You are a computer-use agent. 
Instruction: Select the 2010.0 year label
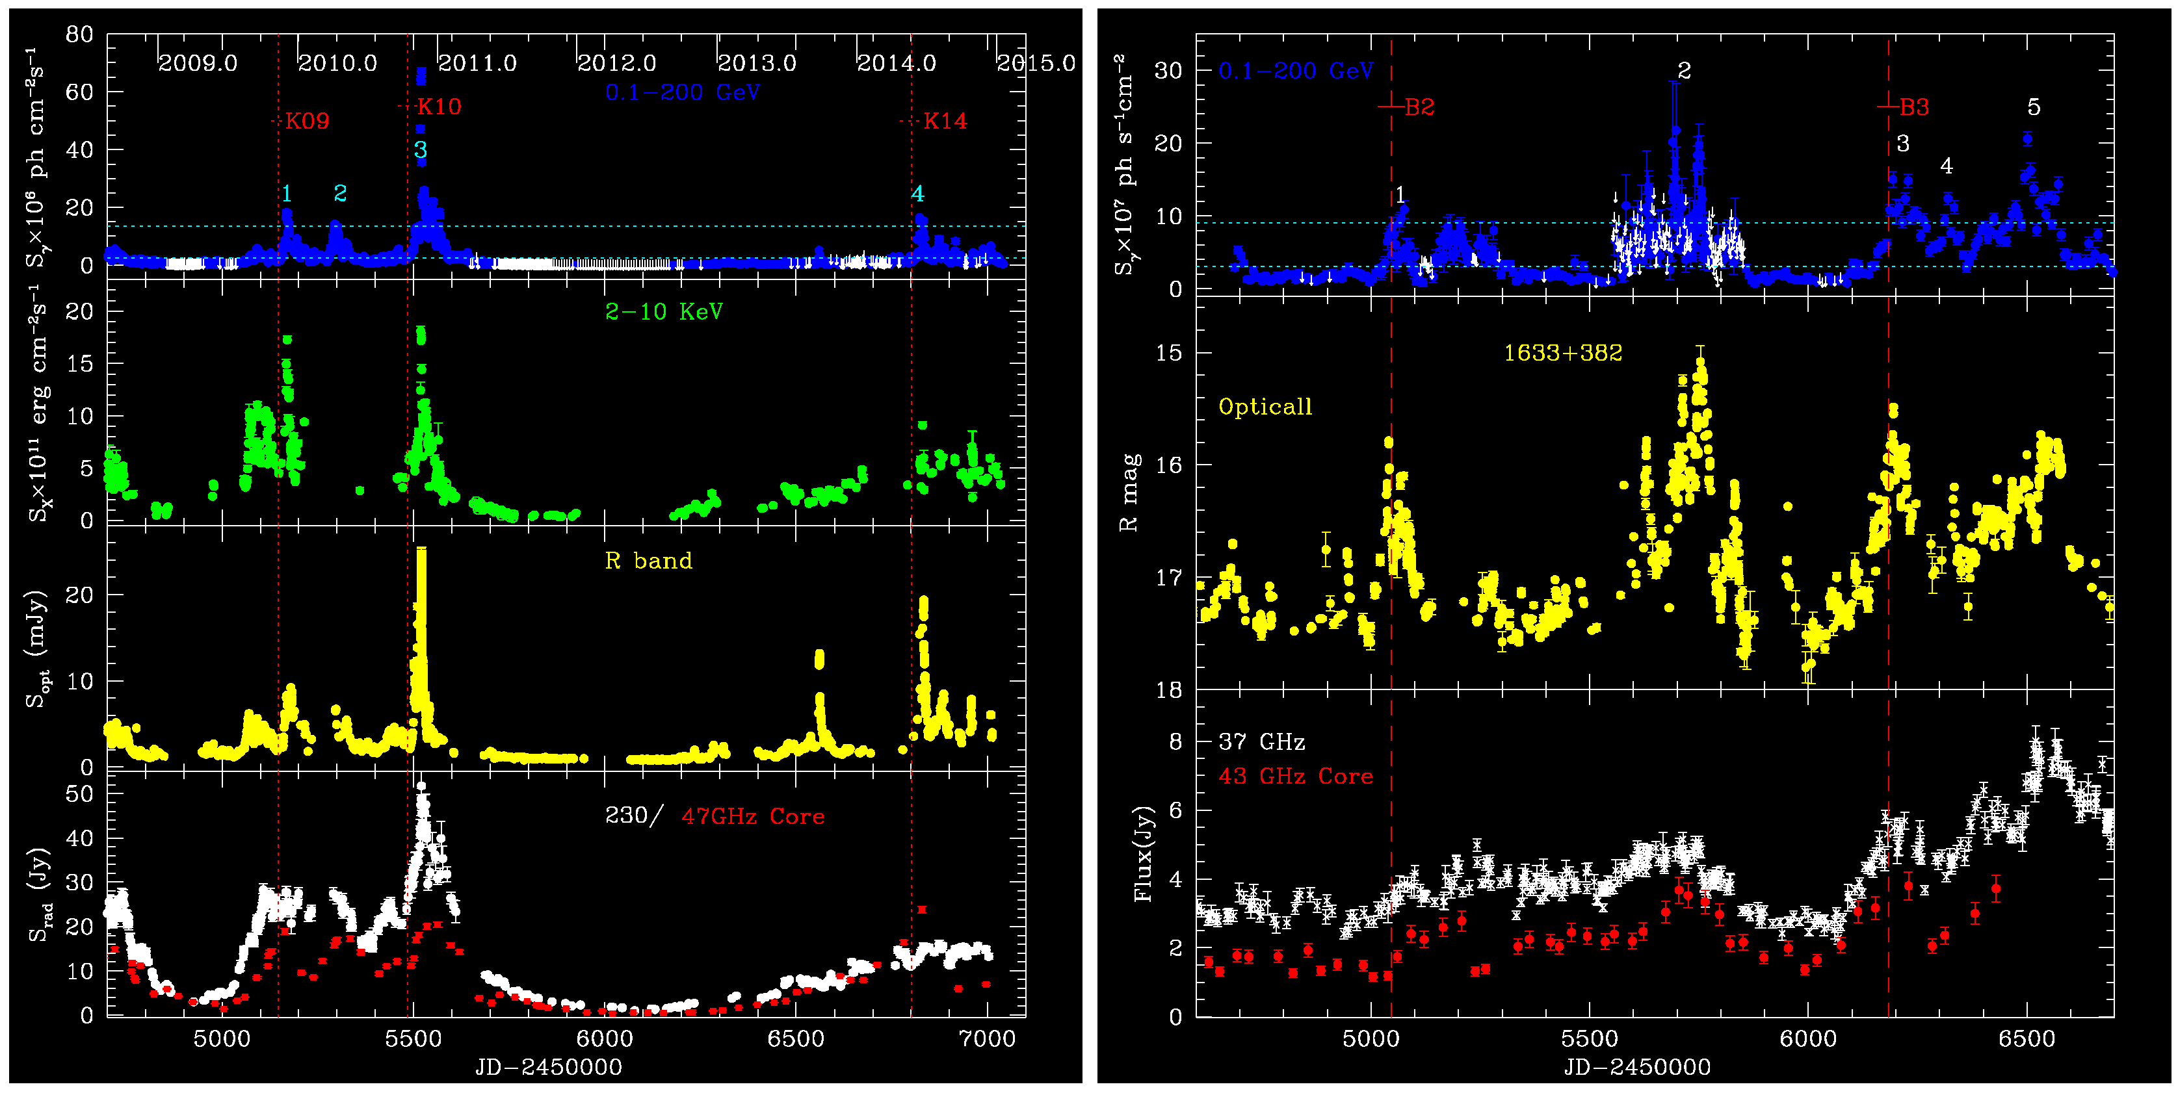point(337,64)
